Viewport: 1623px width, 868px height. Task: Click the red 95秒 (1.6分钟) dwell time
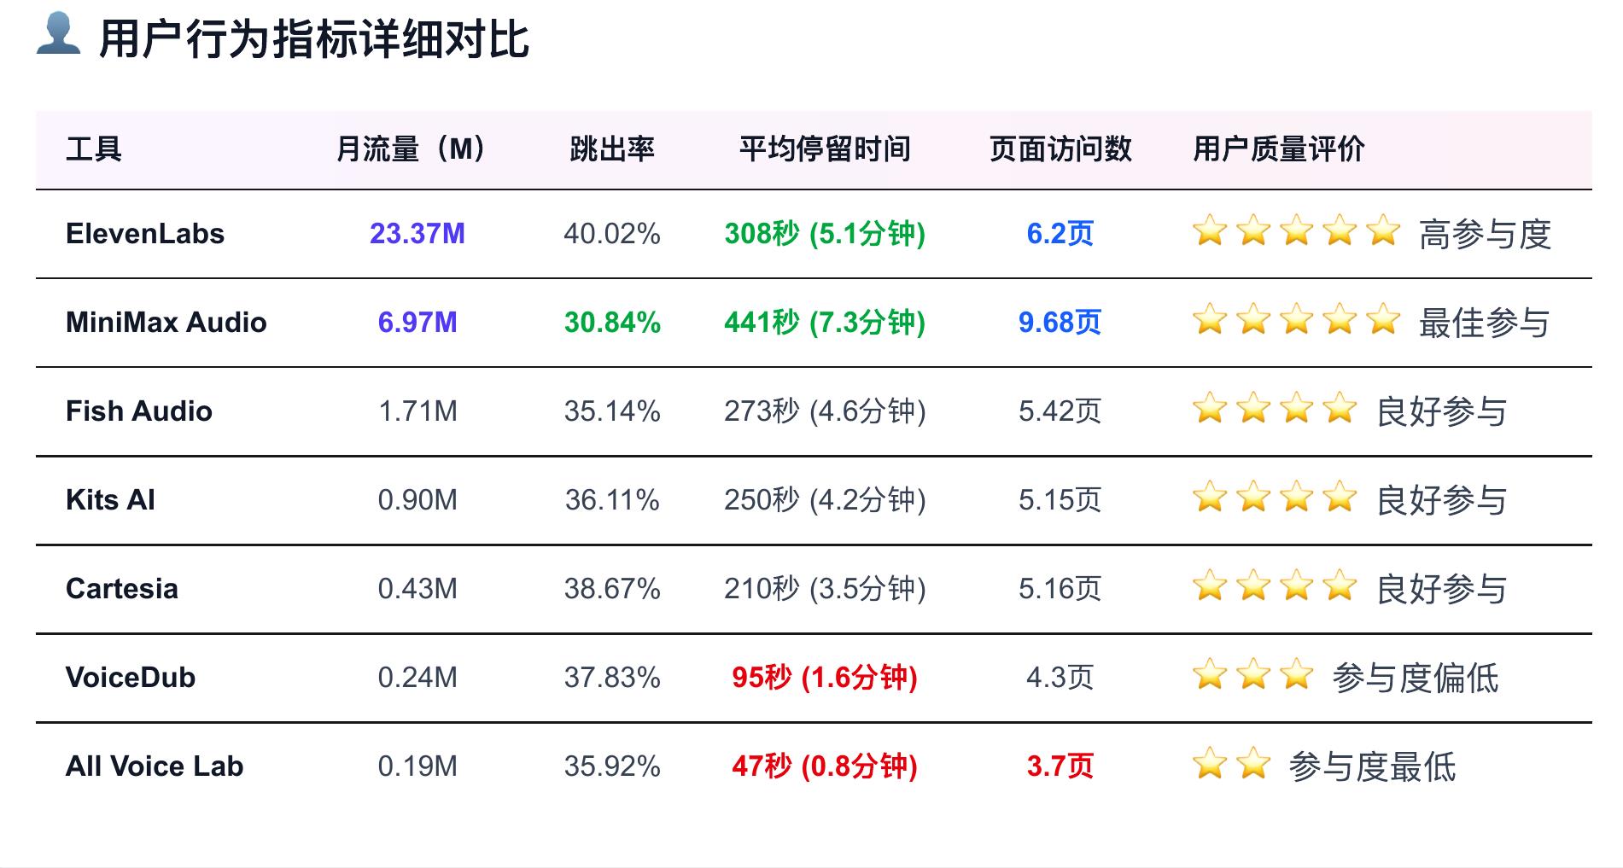pyautogui.click(x=825, y=678)
